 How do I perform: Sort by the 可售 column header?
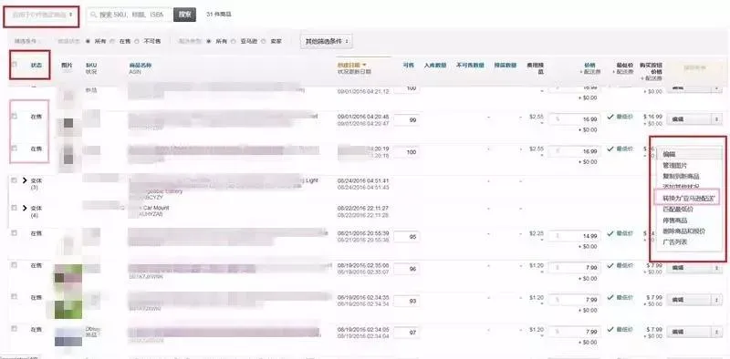point(408,66)
